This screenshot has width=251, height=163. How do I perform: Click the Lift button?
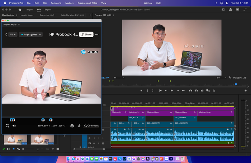pos(190,91)
